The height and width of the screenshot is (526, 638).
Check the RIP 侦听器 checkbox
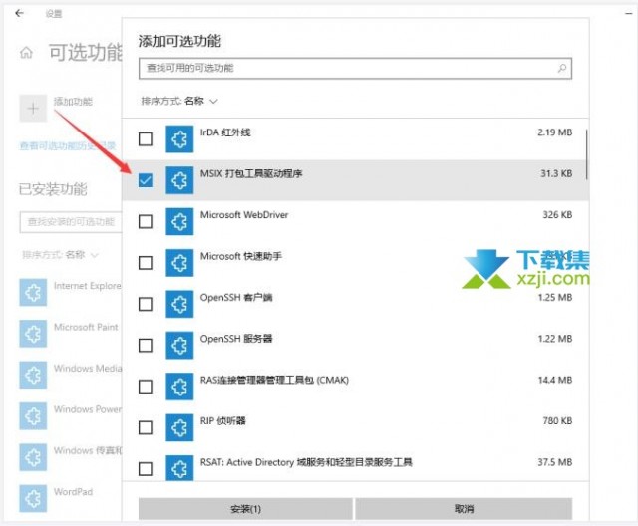(x=146, y=427)
